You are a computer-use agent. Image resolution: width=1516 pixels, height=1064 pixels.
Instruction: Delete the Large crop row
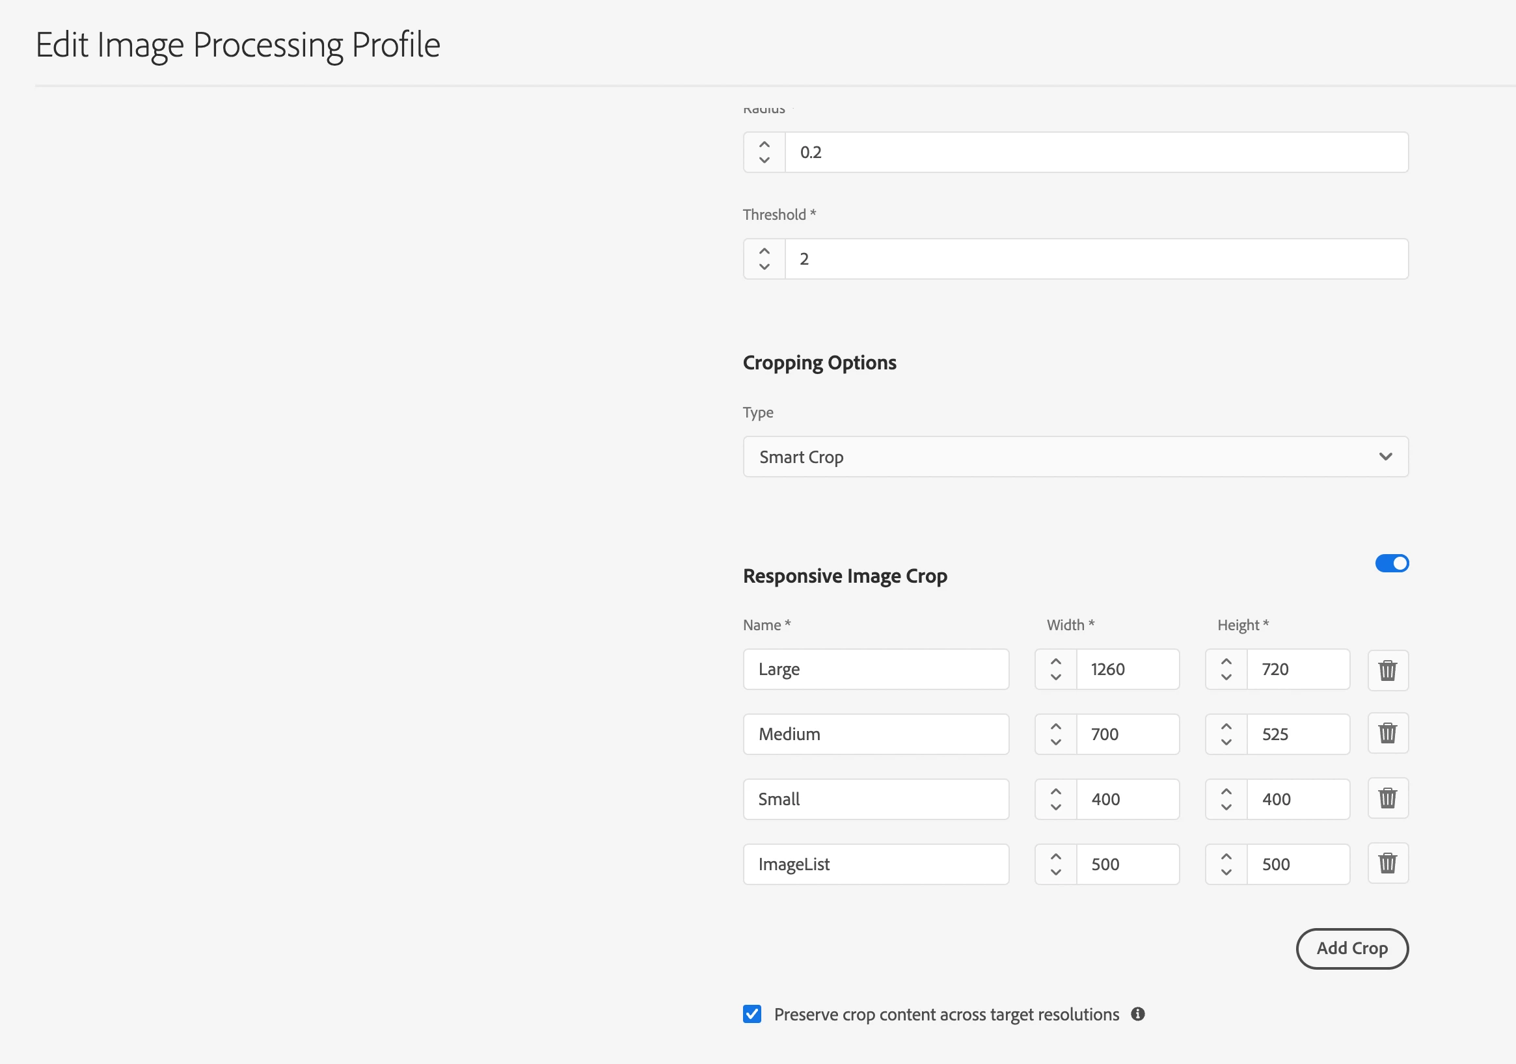1387,670
